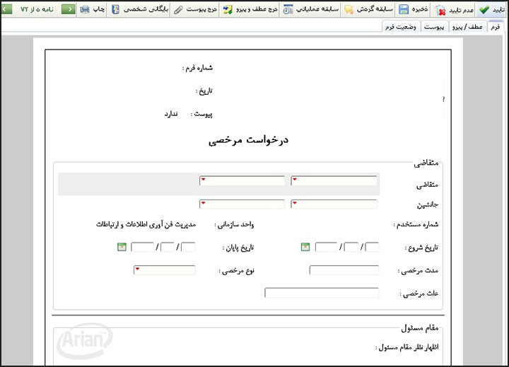This screenshot has width=509, height=367.
Task: Click the شماره مستخدم label
Action: click(x=416, y=224)
